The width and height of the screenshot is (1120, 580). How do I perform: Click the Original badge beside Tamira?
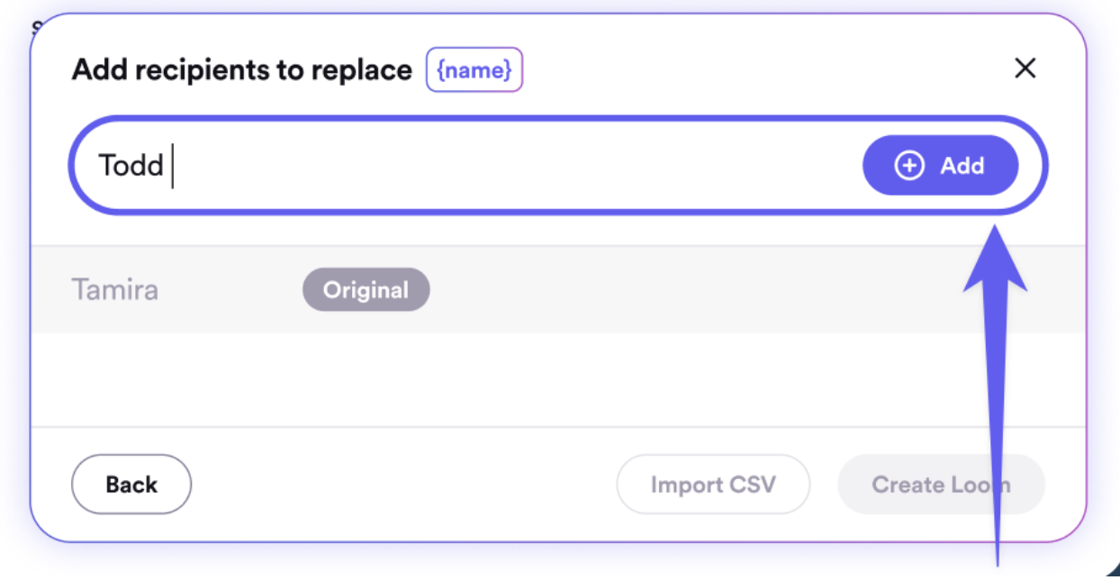tap(366, 290)
